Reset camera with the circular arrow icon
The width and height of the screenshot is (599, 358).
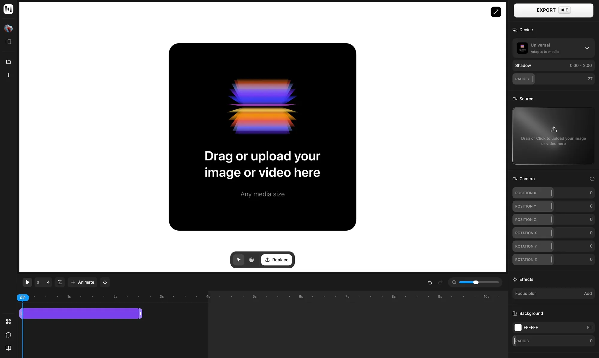pyautogui.click(x=592, y=179)
